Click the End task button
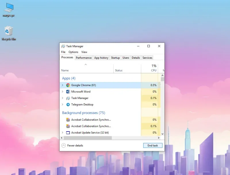This screenshot has height=175, width=230. pyautogui.click(x=153, y=145)
